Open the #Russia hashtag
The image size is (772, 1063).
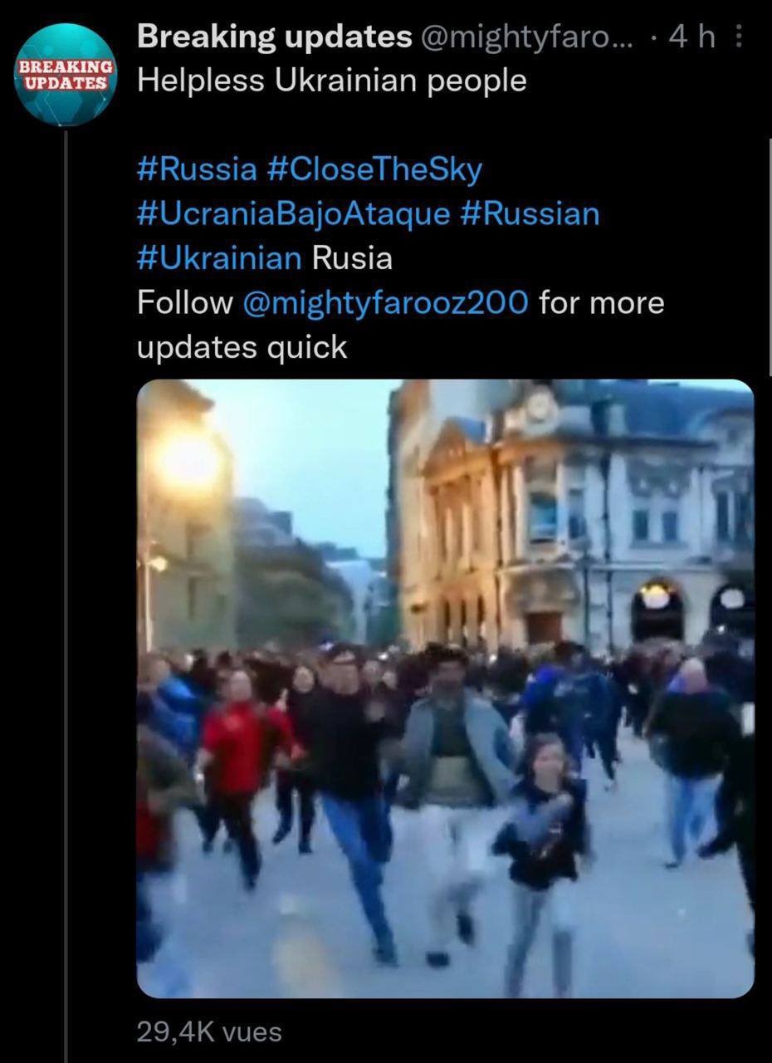198,169
